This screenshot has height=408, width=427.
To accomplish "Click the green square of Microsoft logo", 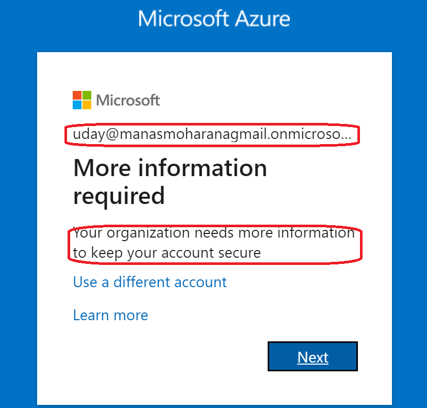I will coord(87,95).
